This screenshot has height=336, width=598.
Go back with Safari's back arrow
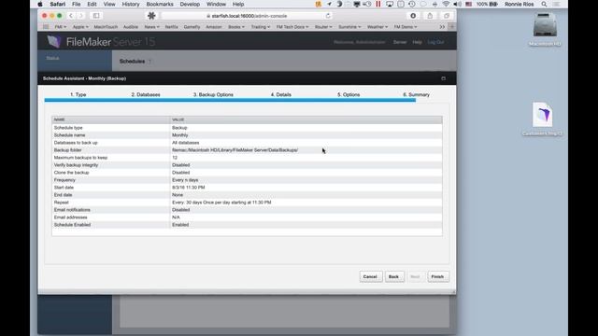click(x=71, y=16)
